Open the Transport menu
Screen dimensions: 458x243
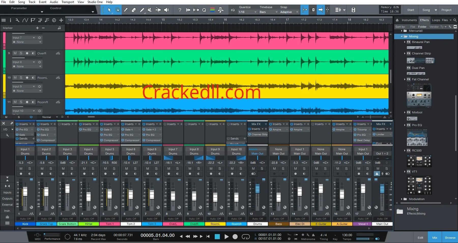(68, 2)
